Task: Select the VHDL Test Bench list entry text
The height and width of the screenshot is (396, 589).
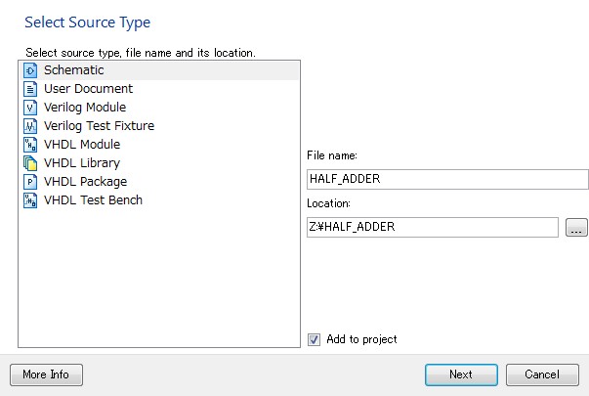Action: (93, 200)
